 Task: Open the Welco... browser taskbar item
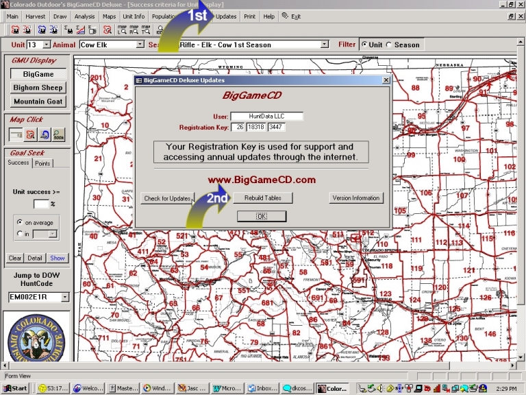pos(88,388)
